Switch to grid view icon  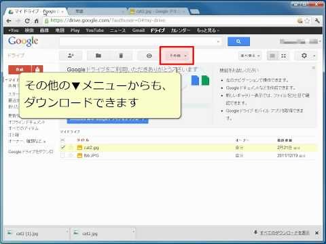pyautogui.click(x=283, y=56)
